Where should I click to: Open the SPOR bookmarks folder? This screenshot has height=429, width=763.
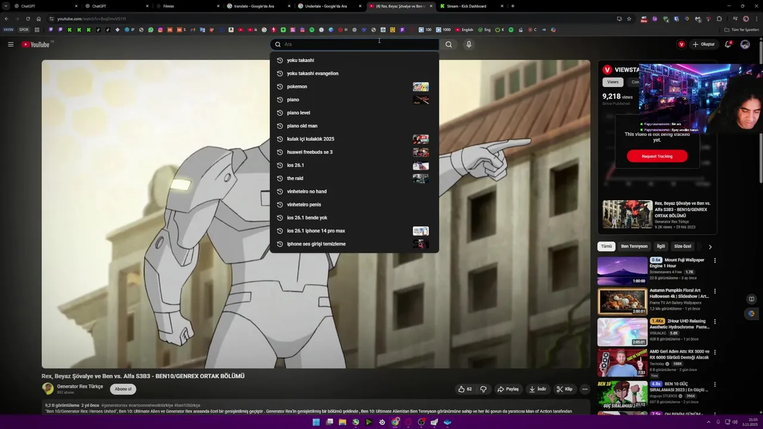tap(24, 30)
